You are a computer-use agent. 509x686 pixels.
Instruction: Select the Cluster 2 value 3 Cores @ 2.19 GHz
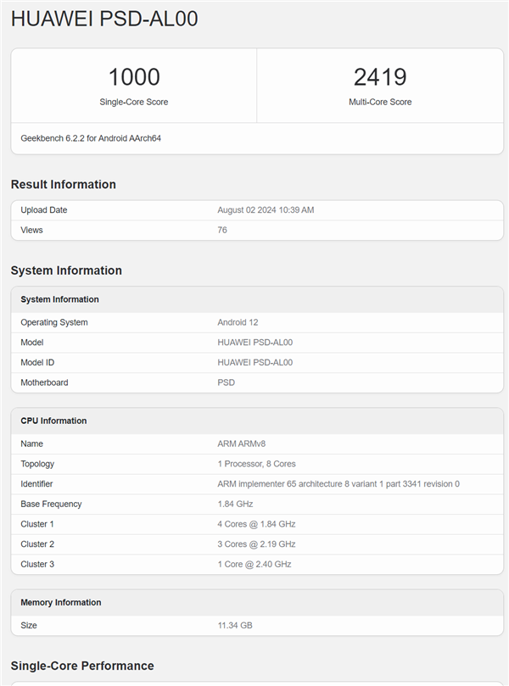(256, 544)
